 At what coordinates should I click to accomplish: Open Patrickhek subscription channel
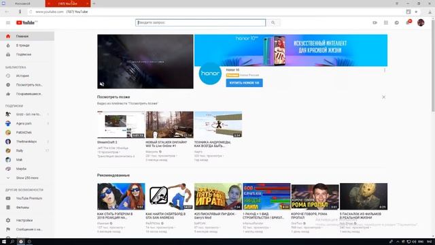pyautogui.click(x=27, y=133)
